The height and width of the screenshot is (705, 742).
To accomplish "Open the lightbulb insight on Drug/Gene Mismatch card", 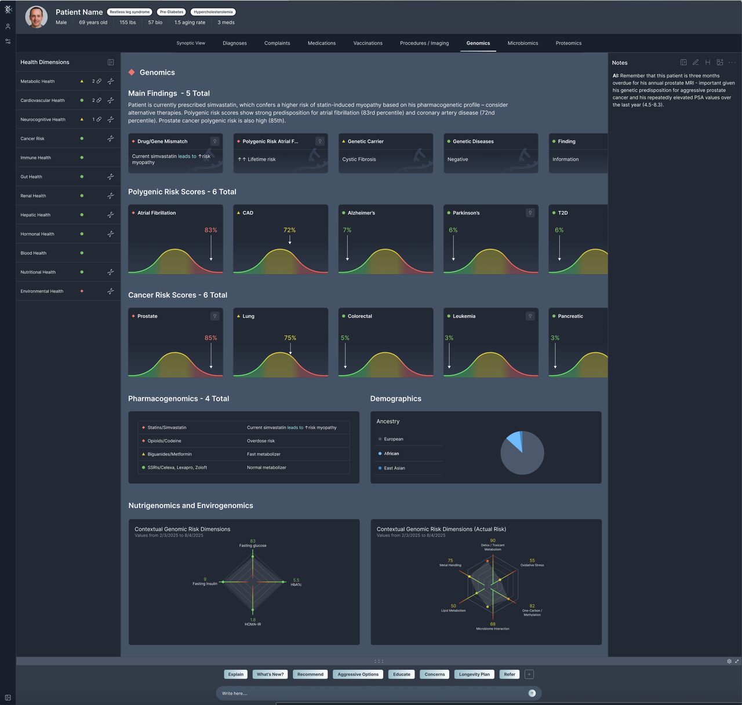I will point(214,141).
